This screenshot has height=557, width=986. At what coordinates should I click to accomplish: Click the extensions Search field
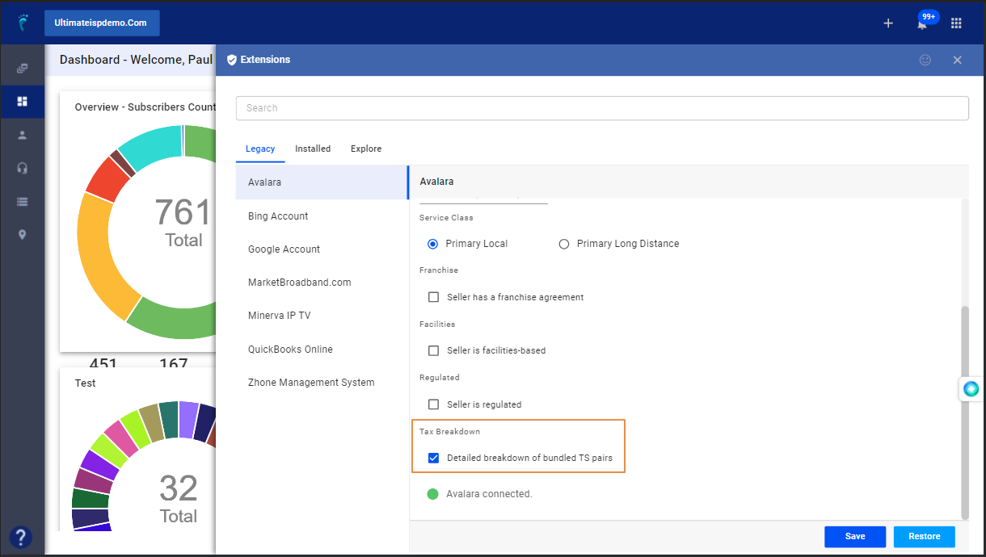coord(602,108)
